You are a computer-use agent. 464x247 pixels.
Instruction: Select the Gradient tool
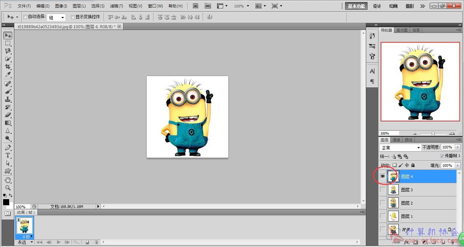[8, 123]
